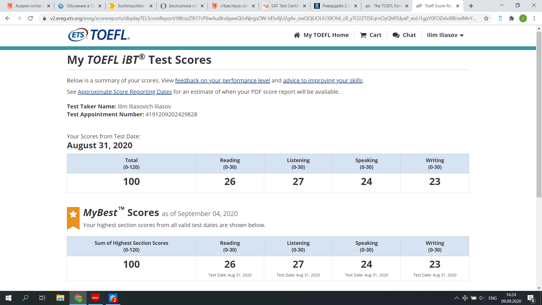This screenshot has height=305, width=542.
Task: Reload the current page
Action: coord(30,18)
